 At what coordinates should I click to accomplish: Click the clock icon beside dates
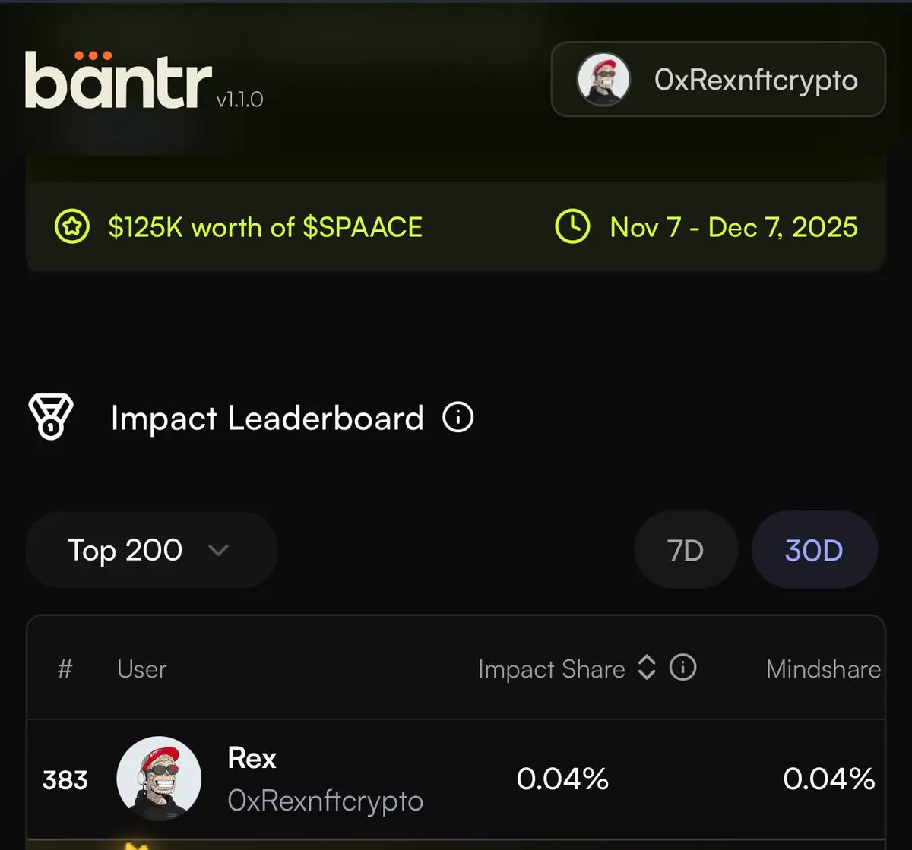click(x=572, y=227)
